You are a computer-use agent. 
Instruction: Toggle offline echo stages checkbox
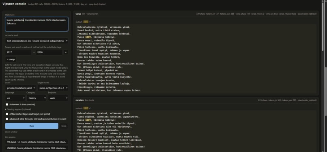7,114
